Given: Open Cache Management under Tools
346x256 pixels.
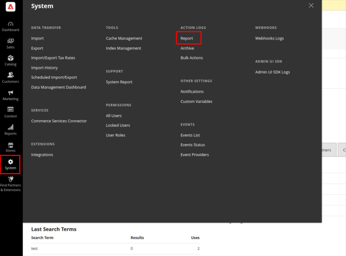Looking at the screenshot, I should [124, 38].
